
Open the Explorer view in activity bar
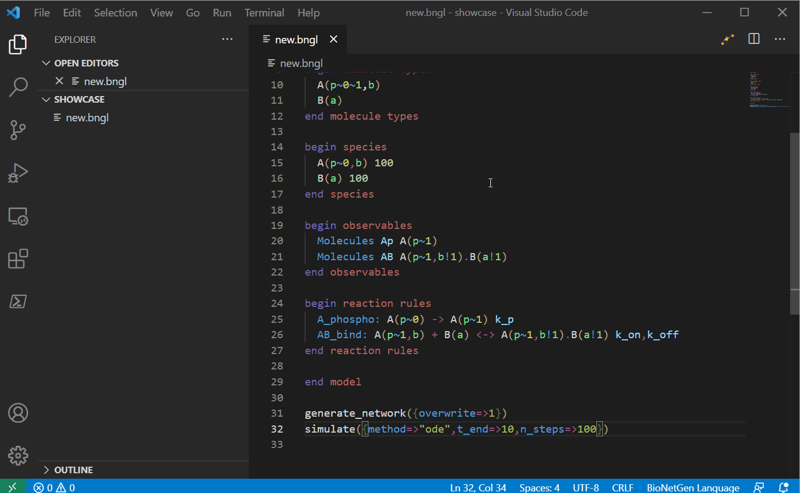click(x=18, y=44)
